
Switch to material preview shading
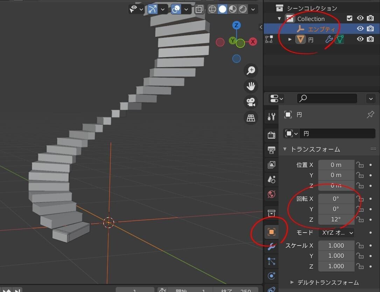tap(233, 9)
